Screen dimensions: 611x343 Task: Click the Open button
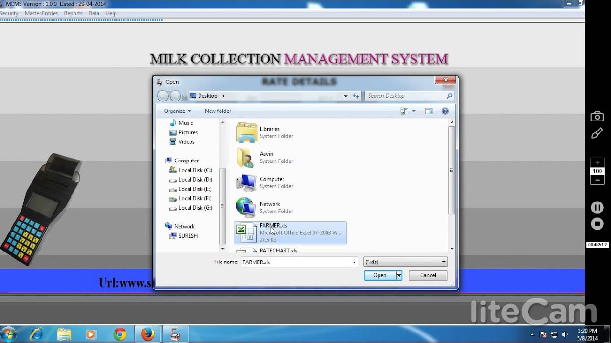tap(380, 275)
